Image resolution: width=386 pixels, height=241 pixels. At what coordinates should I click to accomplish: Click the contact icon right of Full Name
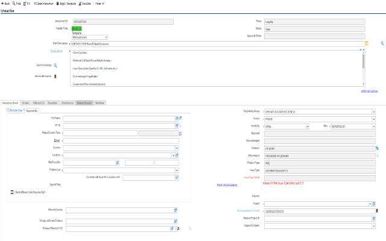pos(180,118)
